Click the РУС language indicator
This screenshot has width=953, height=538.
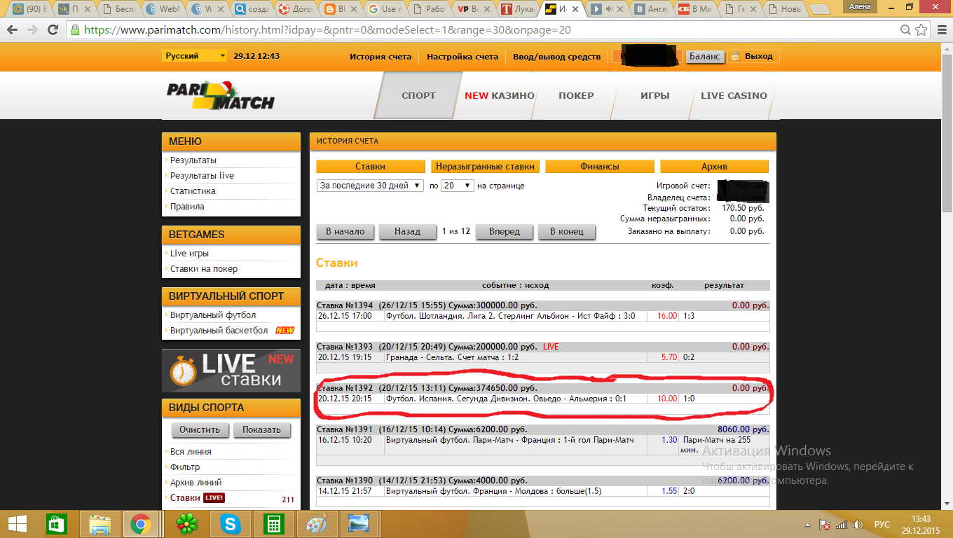882,524
